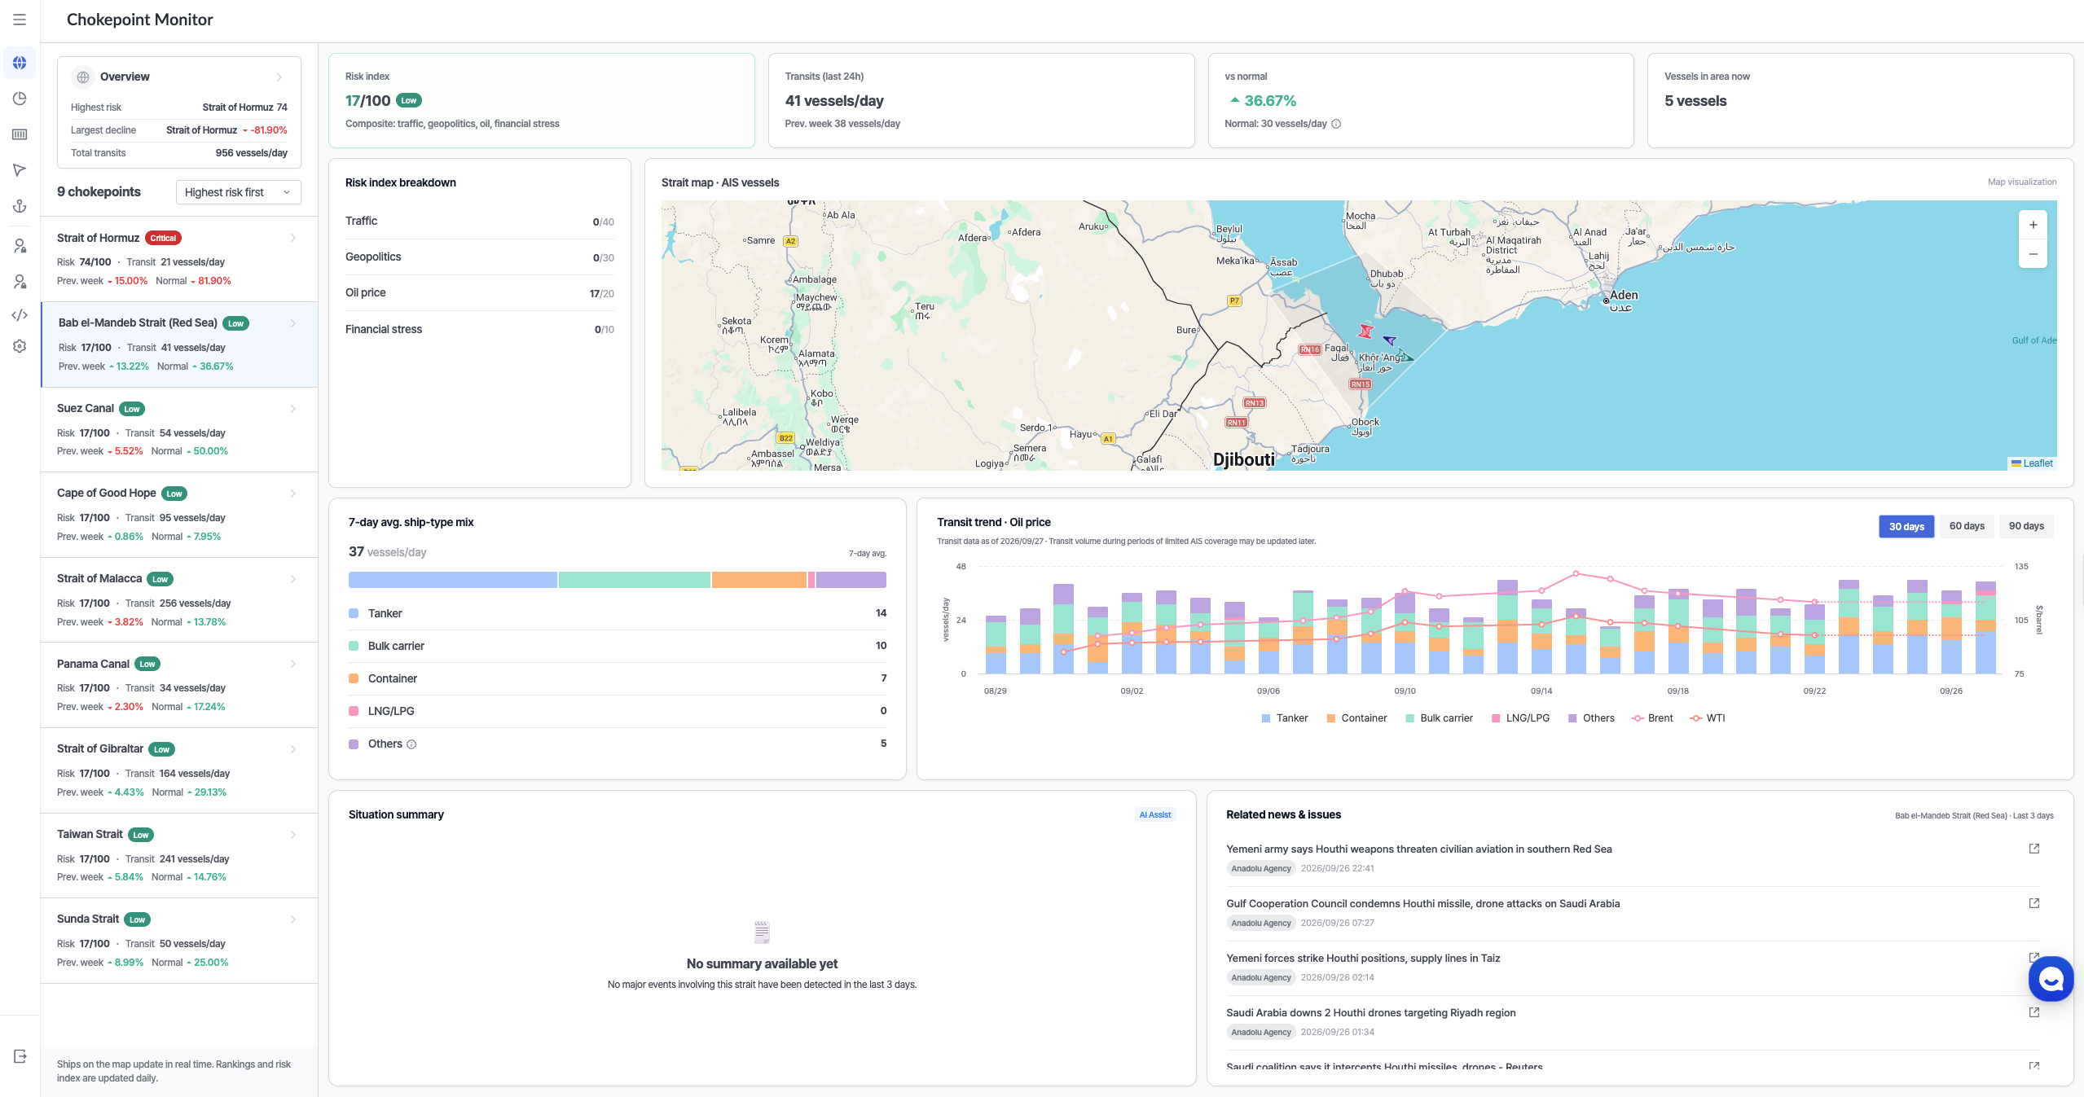Viewport: 2084px width, 1097px height.
Task: Click the info icon next to Normal vessels/day
Action: point(1336,124)
